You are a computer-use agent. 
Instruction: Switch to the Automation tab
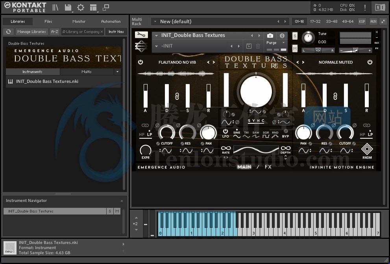(111, 21)
